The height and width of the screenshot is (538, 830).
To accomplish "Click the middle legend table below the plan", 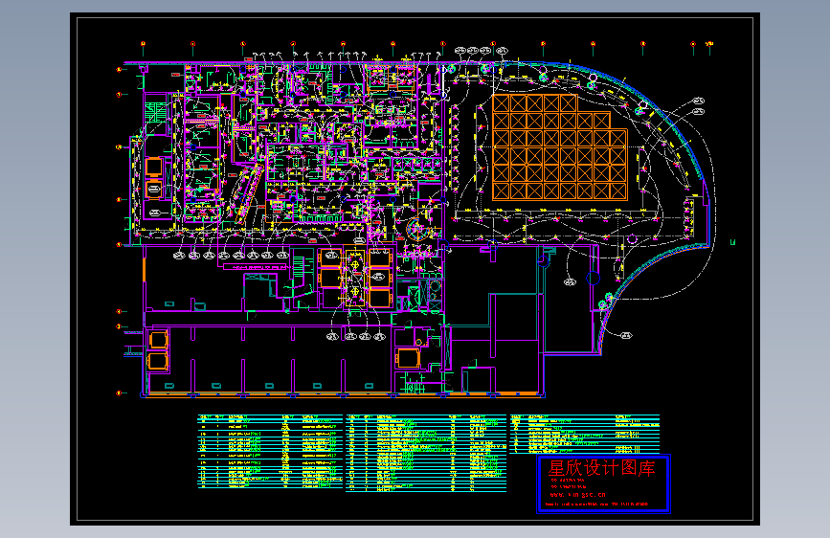I will tap(426, 453).
